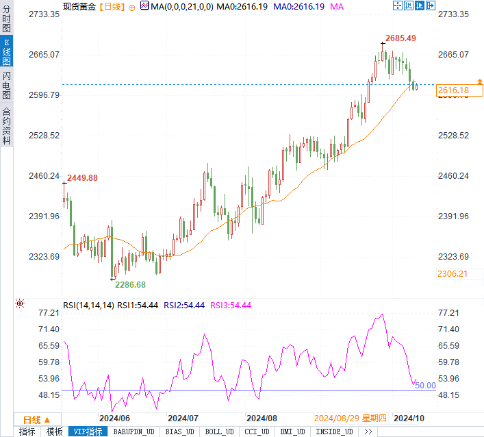Screen dimensions: 484x437
Task: Click the red RSI settings icon
Action: pyautogui.click(x=20, y=303)
